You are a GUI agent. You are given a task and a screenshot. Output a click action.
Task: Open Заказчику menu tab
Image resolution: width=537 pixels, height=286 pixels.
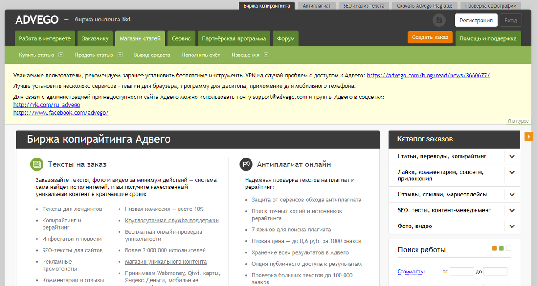click(95, 38)
